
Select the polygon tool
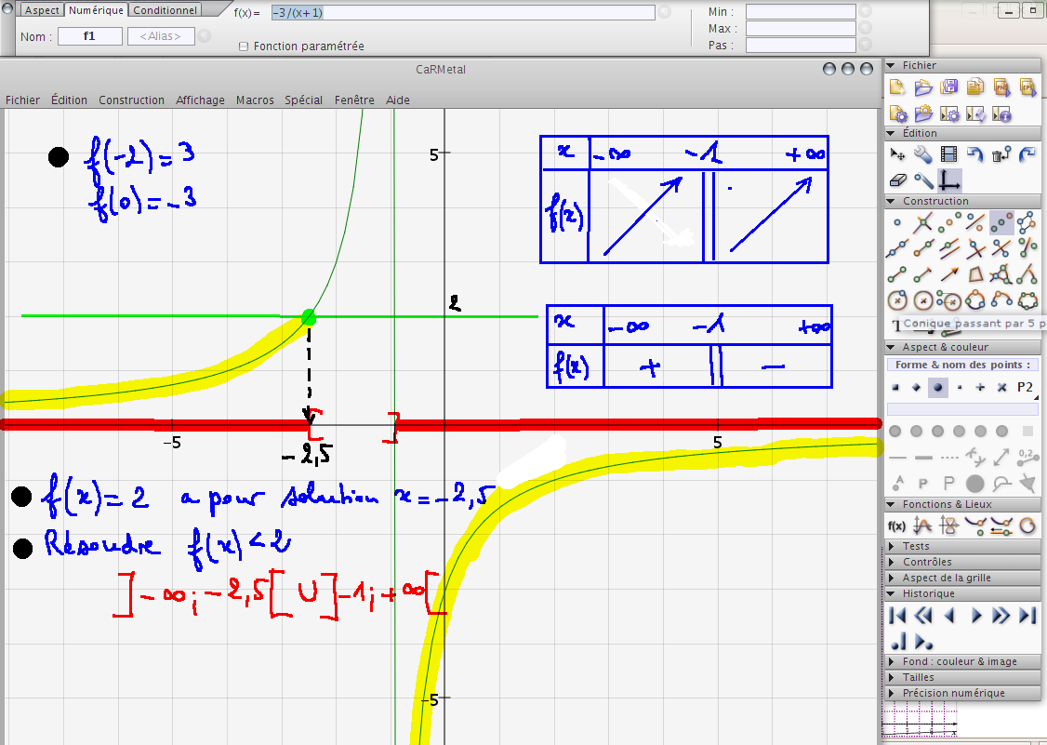975,274
